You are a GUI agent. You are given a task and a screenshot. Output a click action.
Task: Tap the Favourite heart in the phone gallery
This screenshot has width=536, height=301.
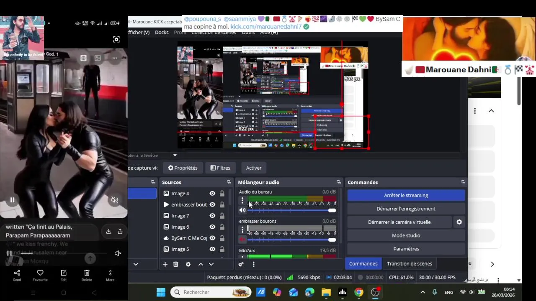pos(40,275)
